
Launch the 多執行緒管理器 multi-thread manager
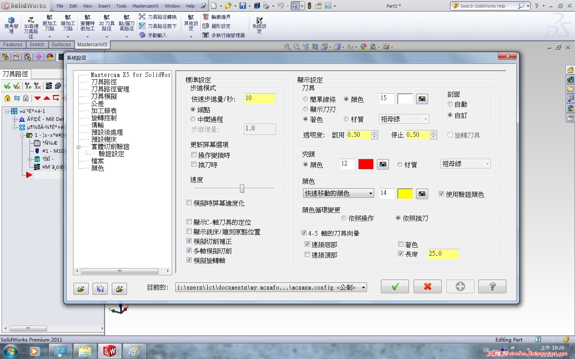(224, 35)
